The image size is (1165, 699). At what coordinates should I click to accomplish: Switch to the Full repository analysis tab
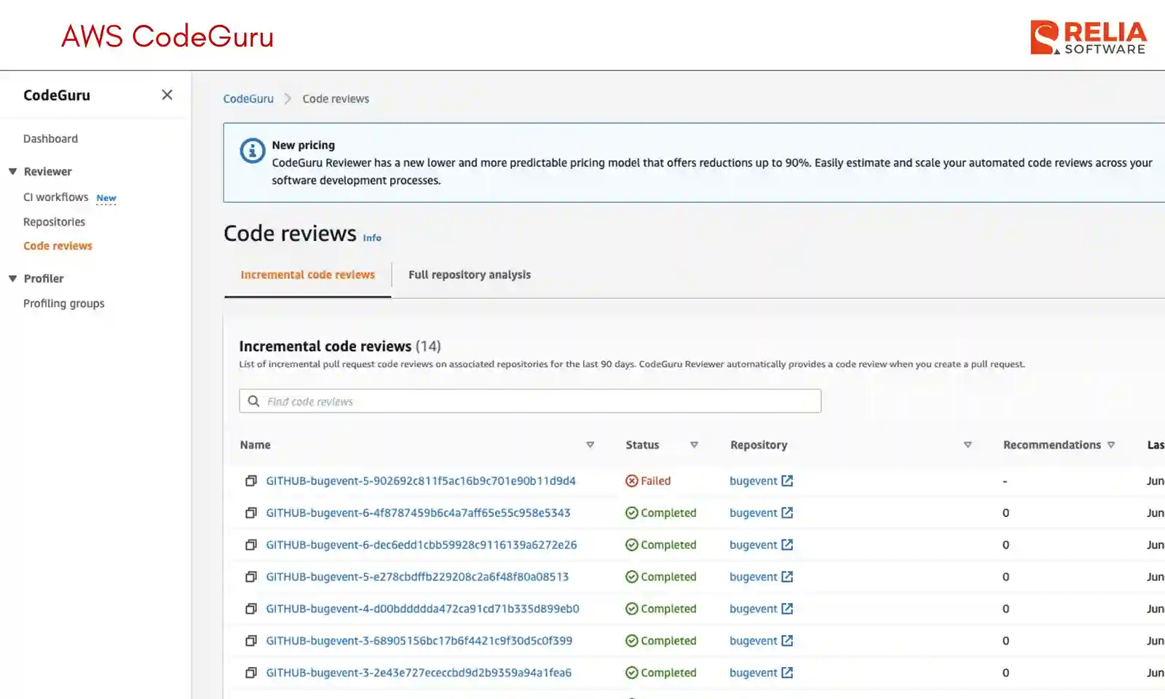(469, 275)
